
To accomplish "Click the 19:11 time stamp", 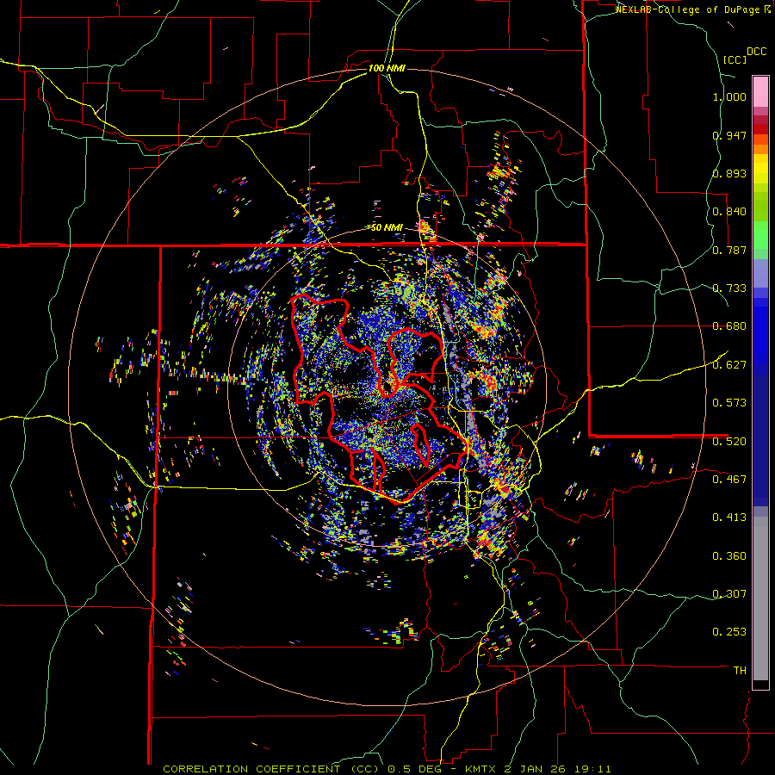I will [x=593, y=769].
